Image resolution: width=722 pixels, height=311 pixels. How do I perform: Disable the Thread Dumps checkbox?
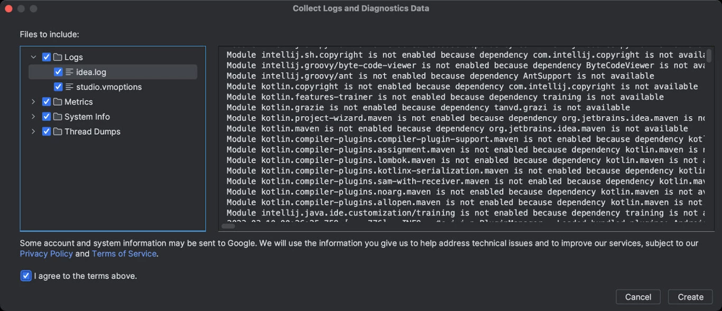click(47, 131)
